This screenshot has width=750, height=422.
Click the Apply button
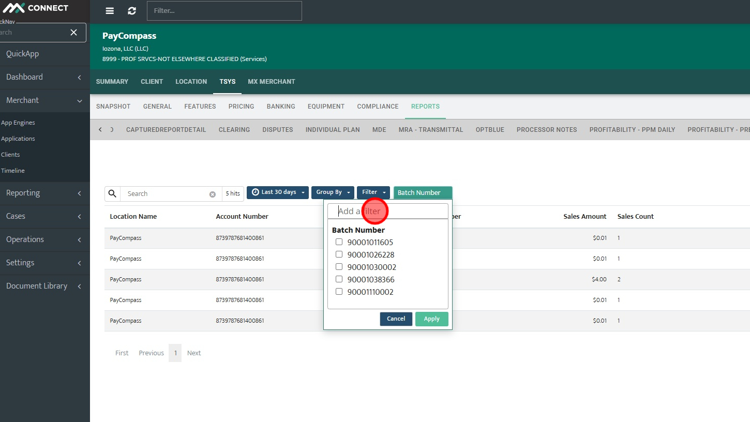(x=432, y=319)
